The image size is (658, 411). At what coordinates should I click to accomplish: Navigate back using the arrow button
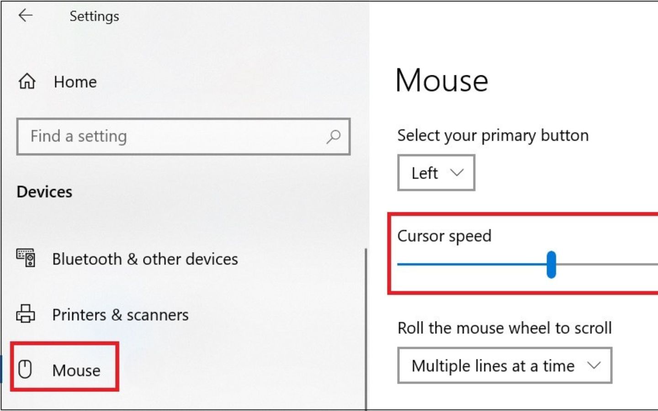click(25, 16)
